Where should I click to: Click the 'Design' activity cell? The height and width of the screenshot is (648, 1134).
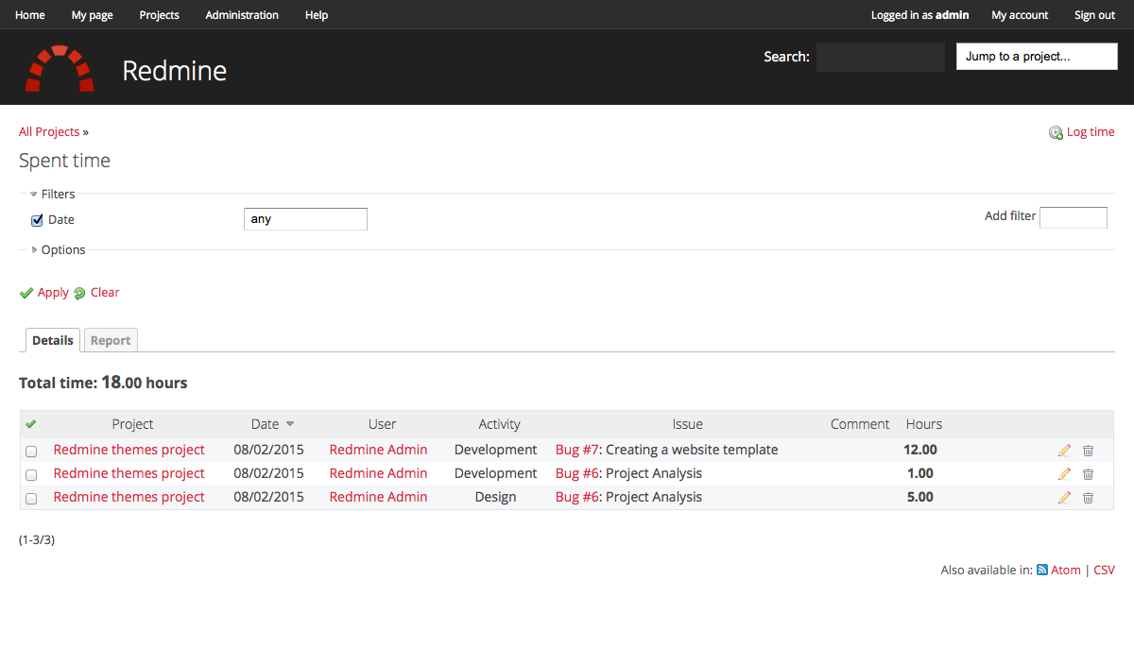(496, 497)
